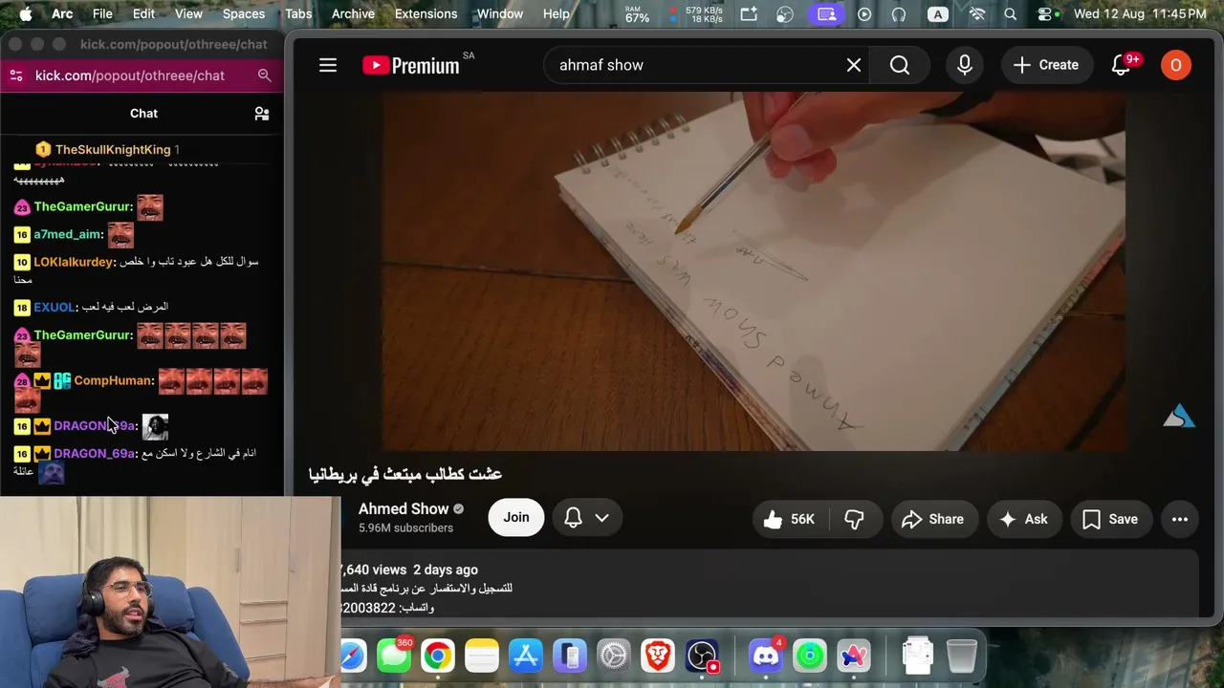Open the Tabs menu
This screenshot has height=688, width=1224.
click(x=298, y=13)
